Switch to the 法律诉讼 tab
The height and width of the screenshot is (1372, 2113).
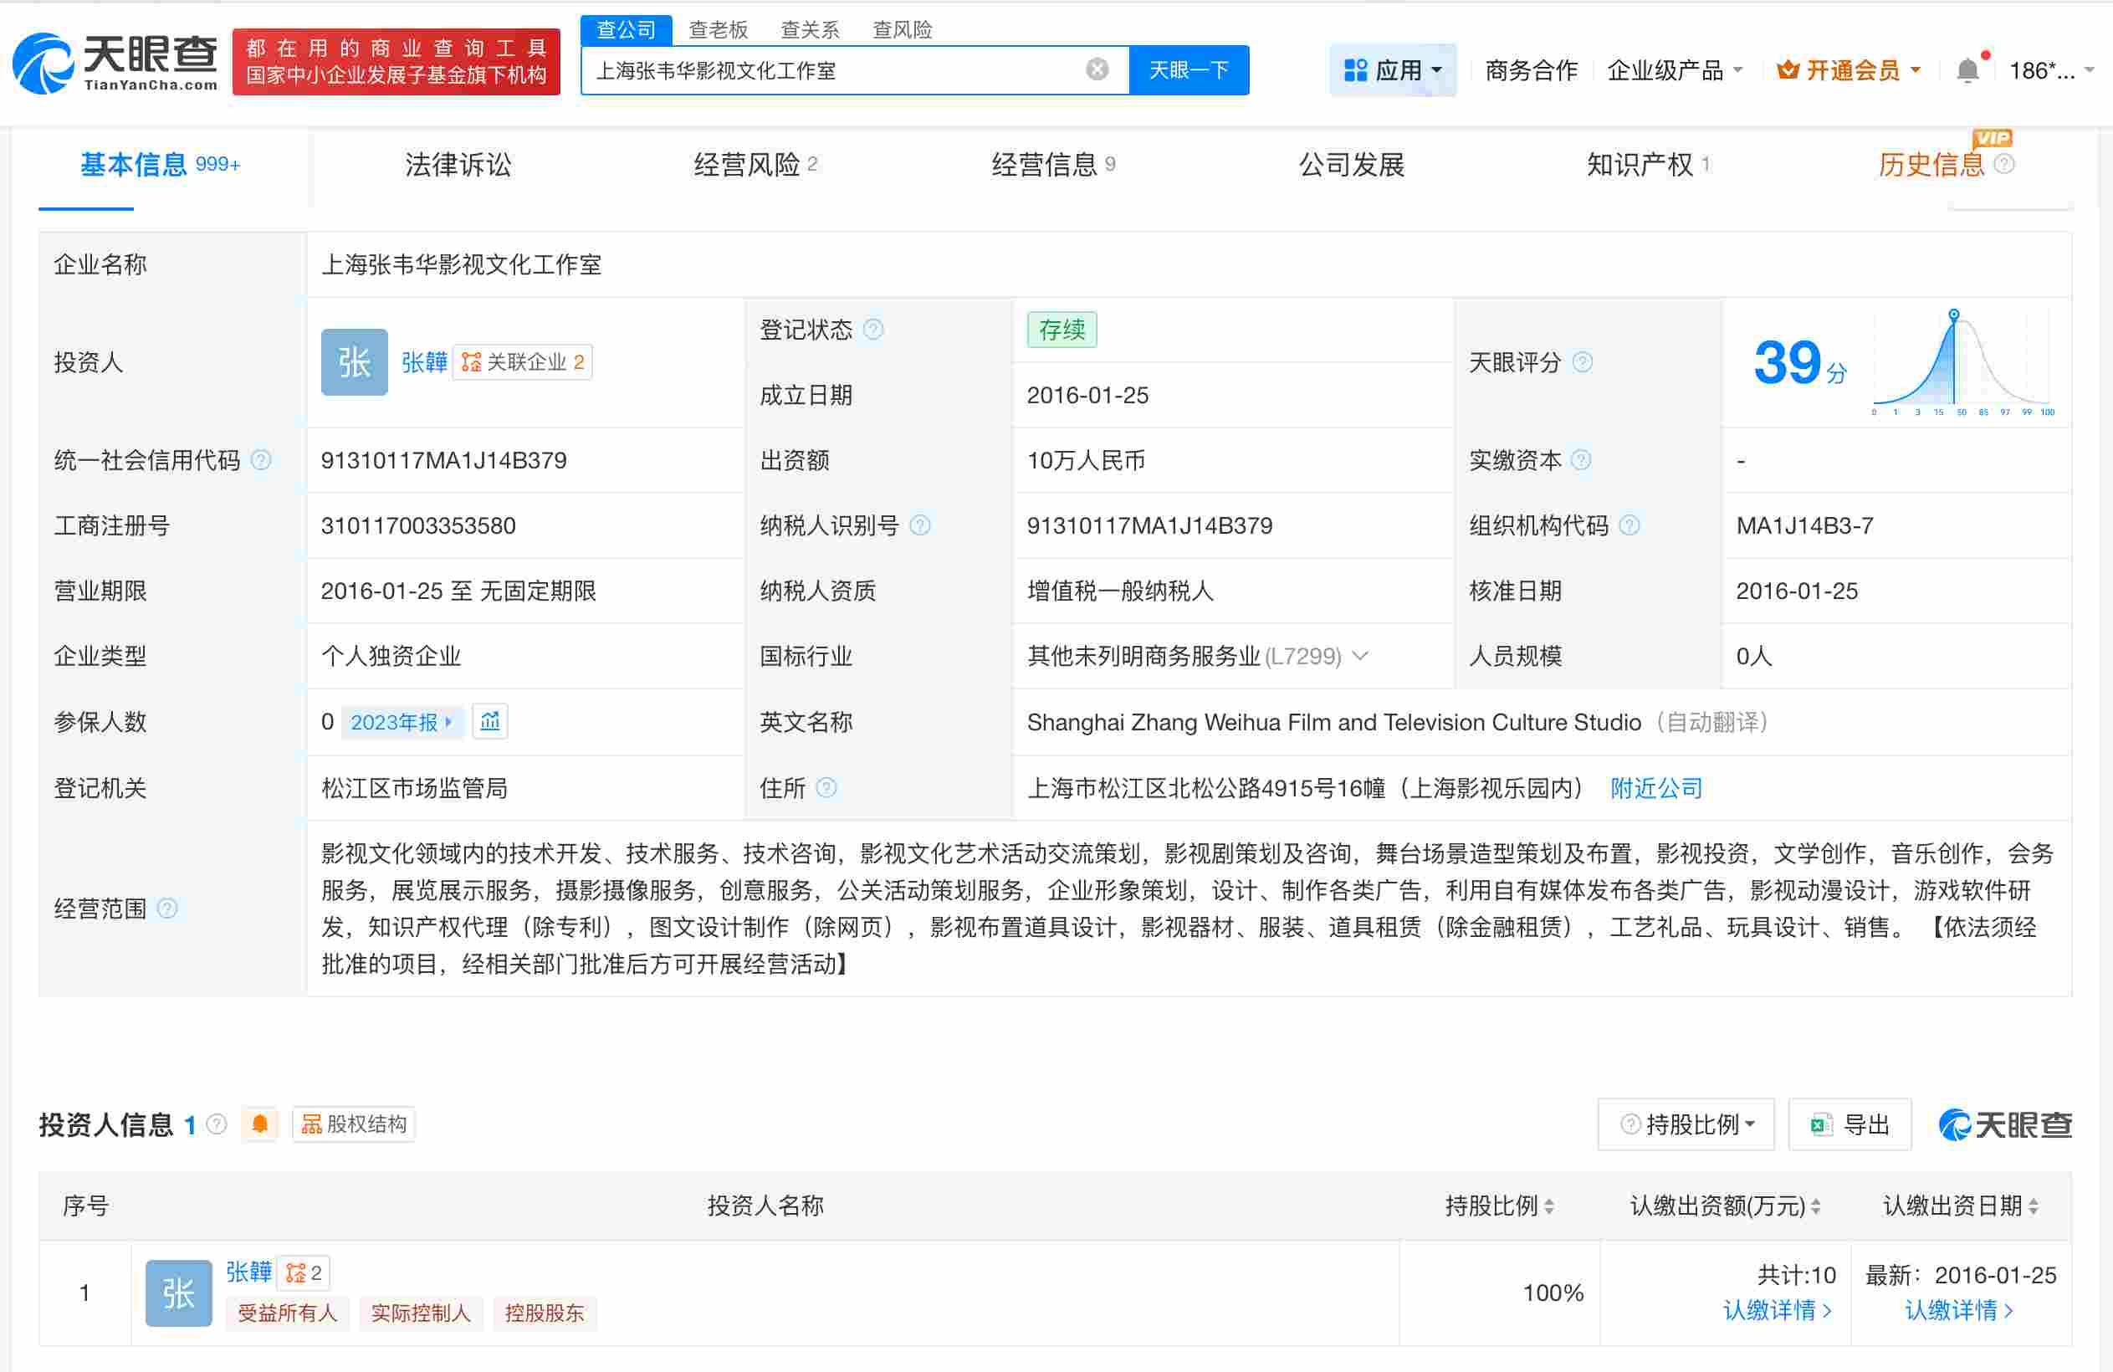tap(458, 165)
